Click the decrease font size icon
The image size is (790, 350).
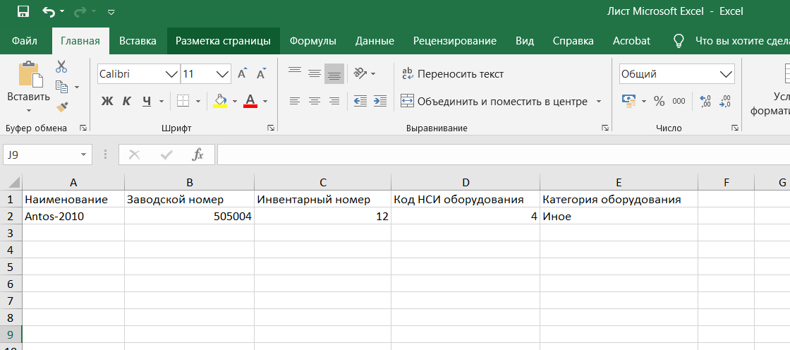click(261, 74)
